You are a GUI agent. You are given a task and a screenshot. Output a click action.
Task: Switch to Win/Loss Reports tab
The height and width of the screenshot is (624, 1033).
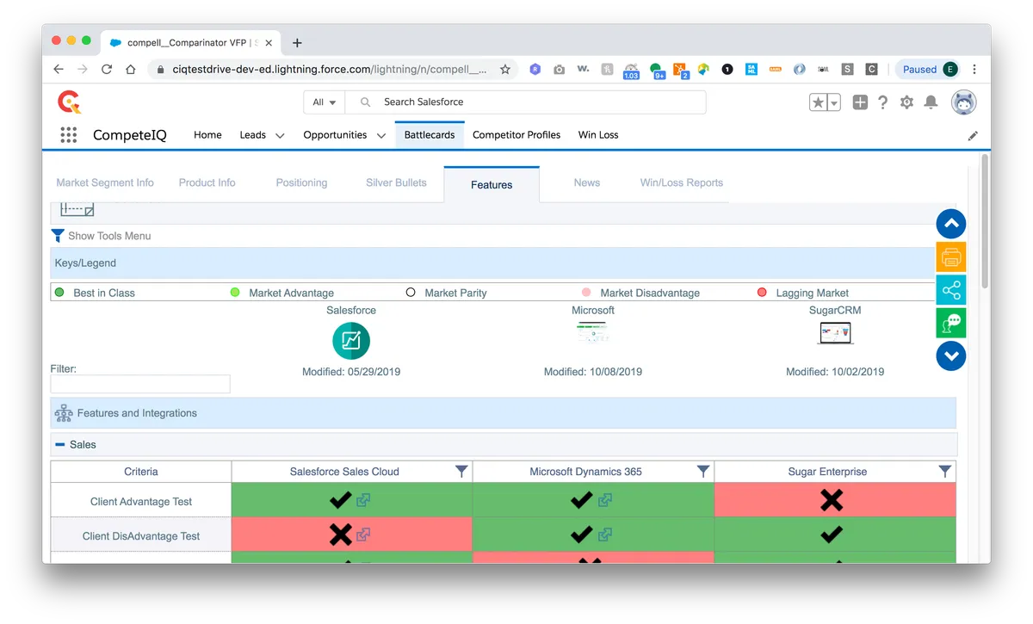pos(681,182)
